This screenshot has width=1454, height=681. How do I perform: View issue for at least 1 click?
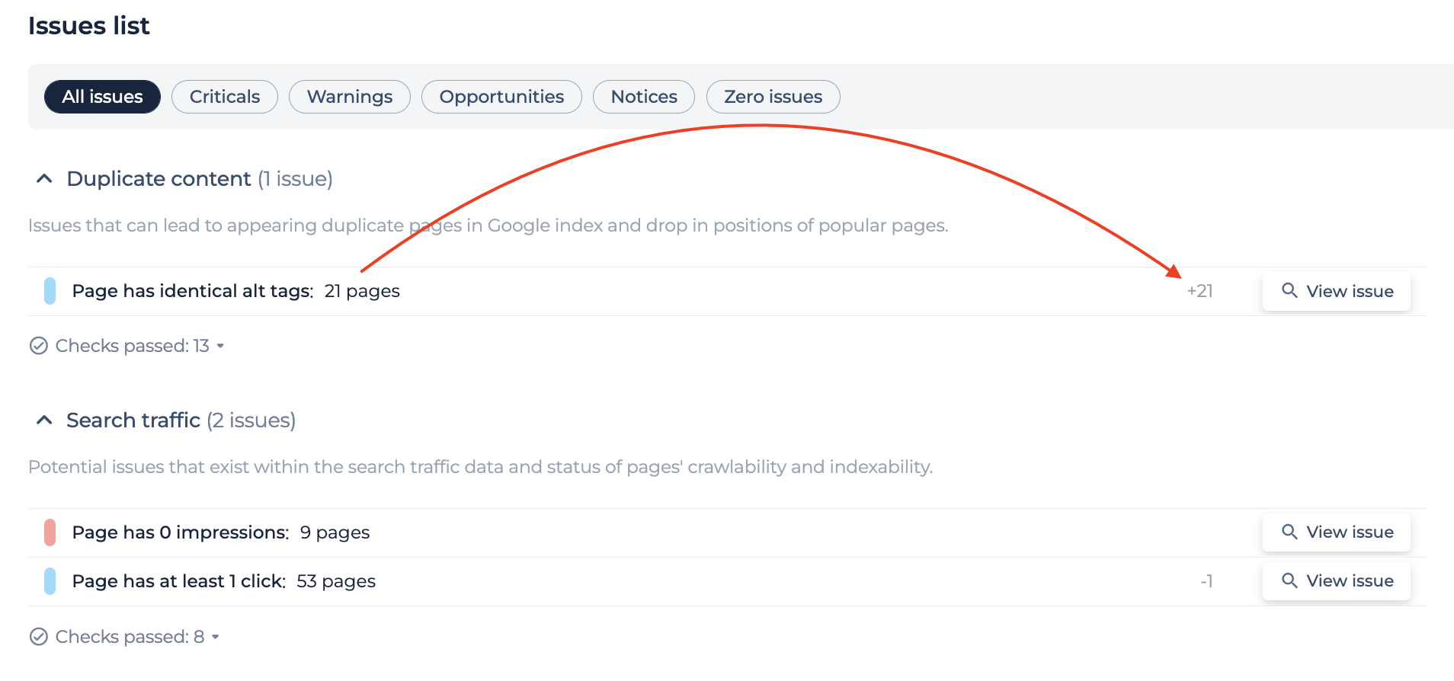click(x=1337, y=580)
